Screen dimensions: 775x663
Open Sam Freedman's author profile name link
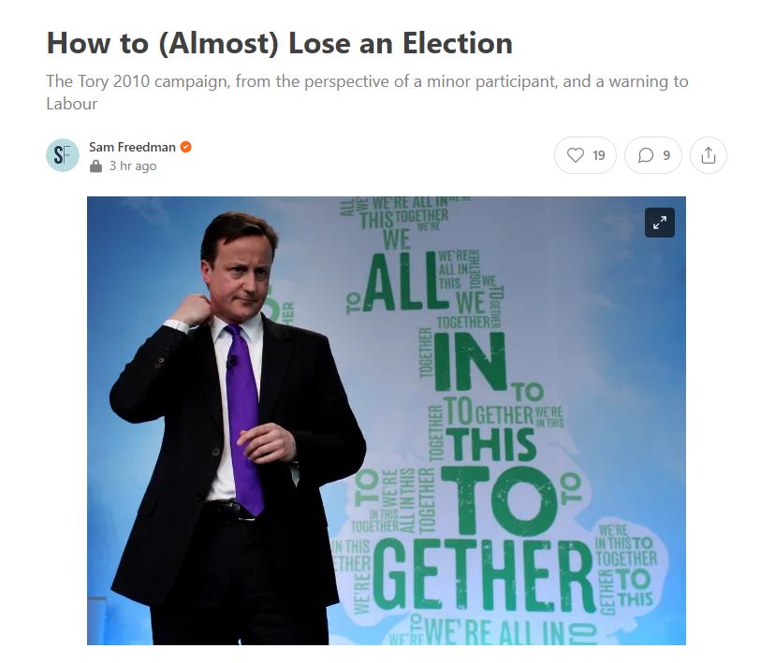click(133, 147)
